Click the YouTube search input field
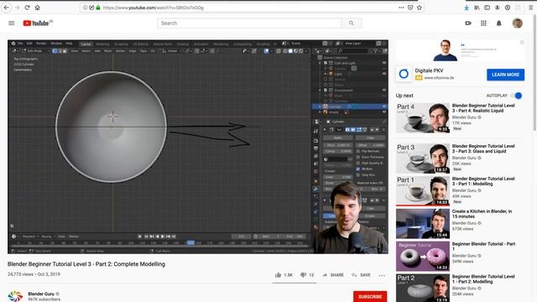Viewport: 537px width, 302px height. (249, 23)
